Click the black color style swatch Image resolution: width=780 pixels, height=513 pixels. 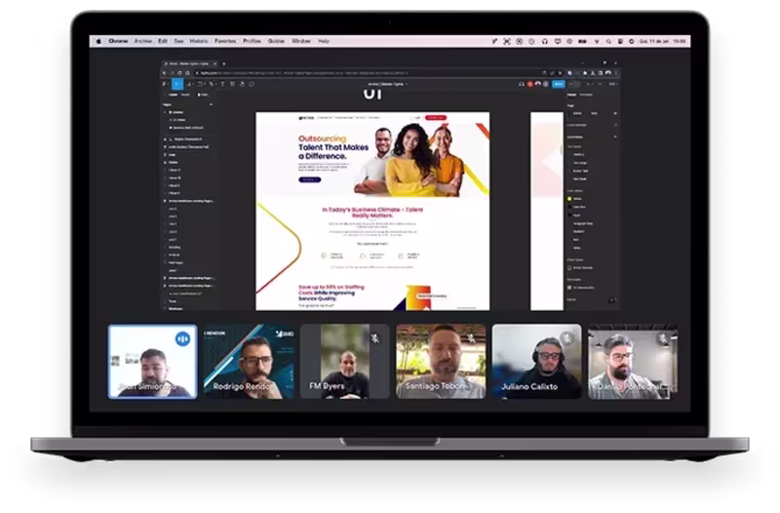pyautogui.click(x=569, y=215)
